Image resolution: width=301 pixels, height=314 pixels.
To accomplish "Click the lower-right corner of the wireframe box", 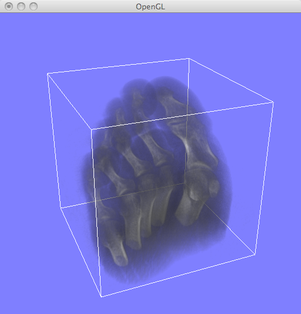I will 255,255.
